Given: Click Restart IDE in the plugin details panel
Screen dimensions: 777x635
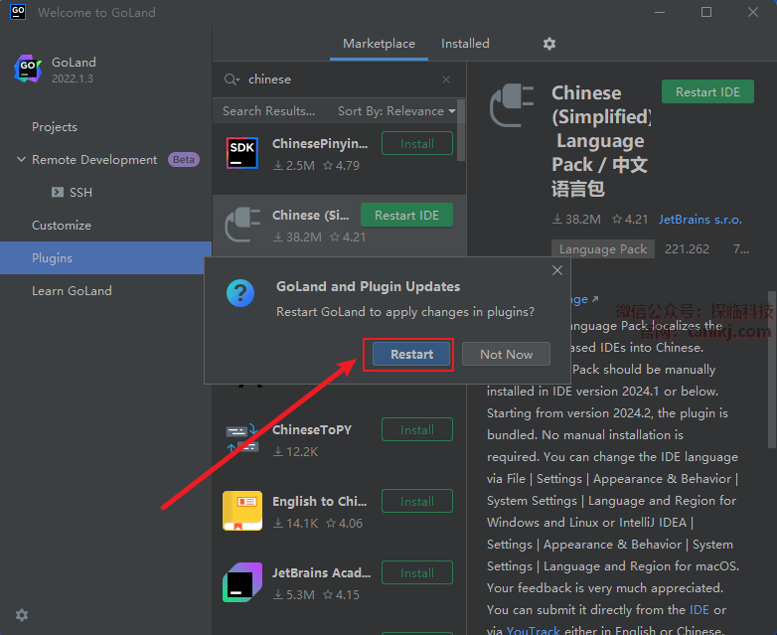Looking at the screenshot, I should tap(707, 92).
